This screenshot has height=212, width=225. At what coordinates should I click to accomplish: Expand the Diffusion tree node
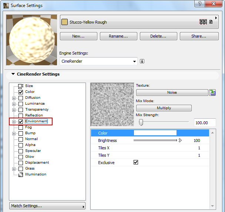coord(14,98)
